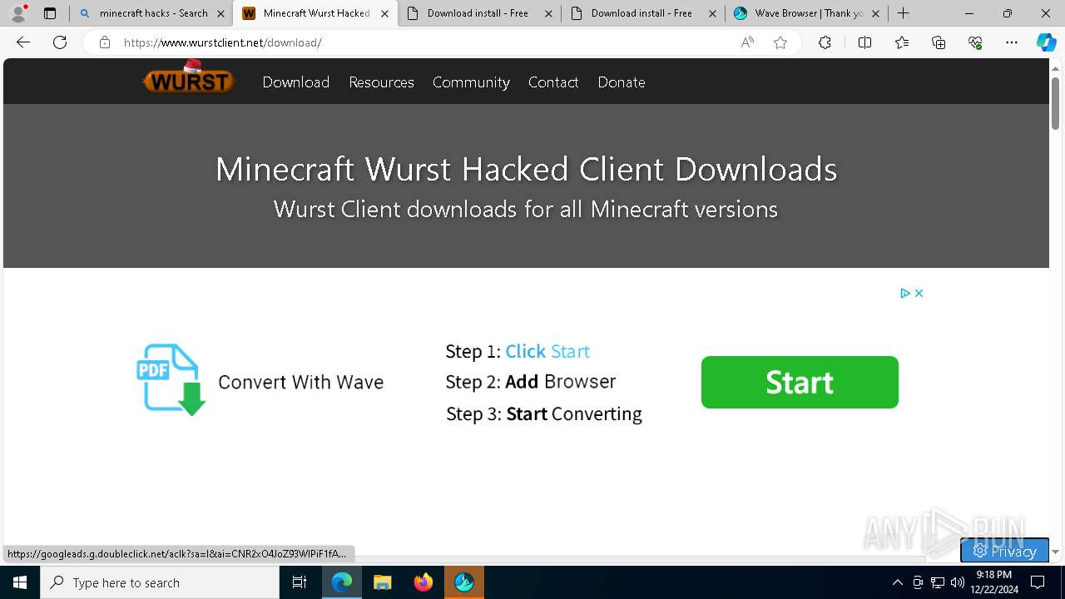The height and width of the screenshot is (599, 1065).
Task: Open the volume control tray icon
Action: point(958,582)
